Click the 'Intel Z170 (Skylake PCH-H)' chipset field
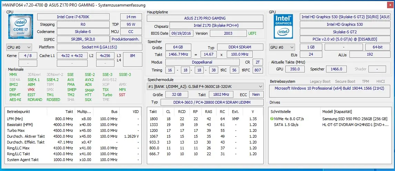395x171 pixels. tap(217, 26)
